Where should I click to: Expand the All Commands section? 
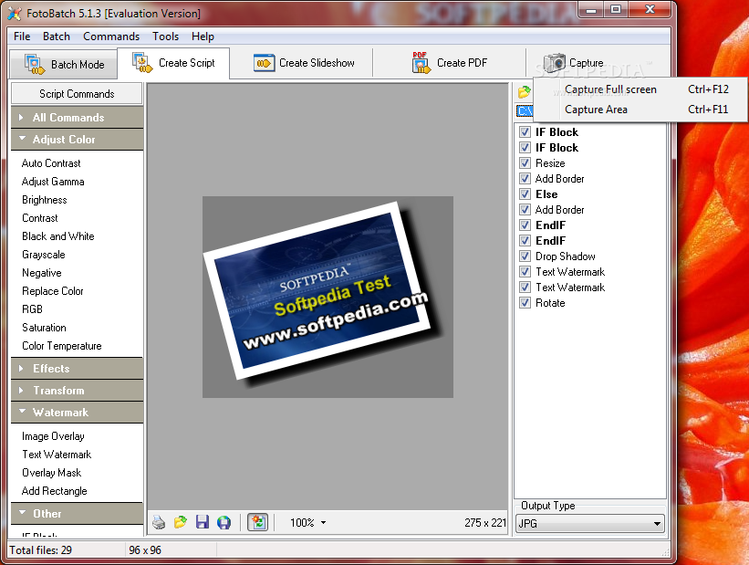[x=77, y=118]
